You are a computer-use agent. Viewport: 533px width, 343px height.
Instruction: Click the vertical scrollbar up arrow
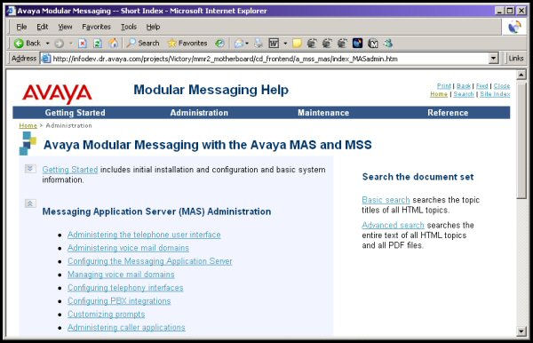pyautogui.click(x=521, y=75)
